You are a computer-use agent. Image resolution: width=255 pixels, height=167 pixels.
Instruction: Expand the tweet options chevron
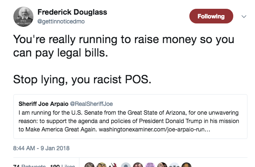244,16
